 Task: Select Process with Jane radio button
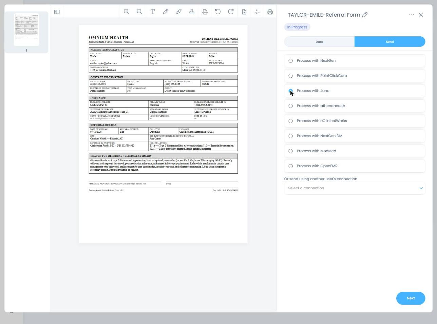pos(291,91)
